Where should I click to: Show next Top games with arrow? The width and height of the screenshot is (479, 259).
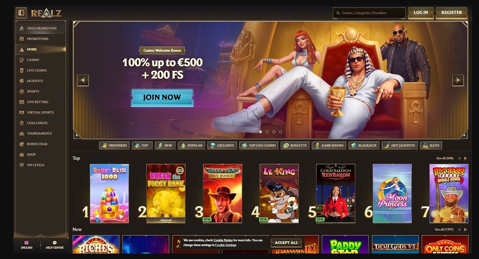click(x=465, y=159)
